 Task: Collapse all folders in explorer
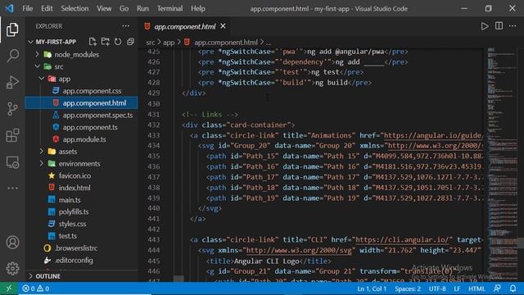[130, 42]
